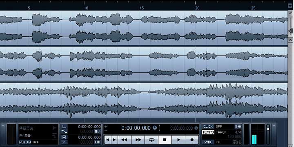Open ruler format dropdown arrow

(x=290, y=6)
